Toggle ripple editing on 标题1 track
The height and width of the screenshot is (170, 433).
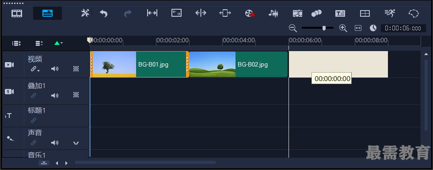[x=34, y=120]
